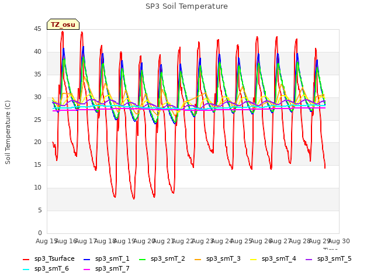Toggle sp3_smT_5 series in legend

328,258
